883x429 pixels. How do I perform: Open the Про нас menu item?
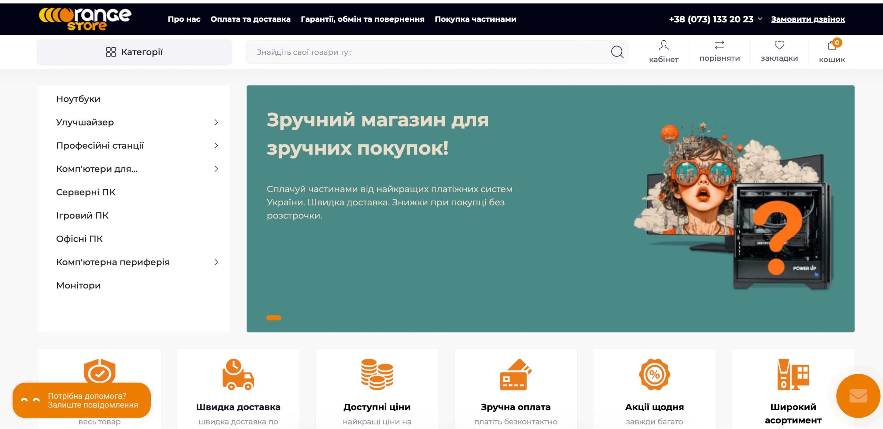(x=184, y=19)
